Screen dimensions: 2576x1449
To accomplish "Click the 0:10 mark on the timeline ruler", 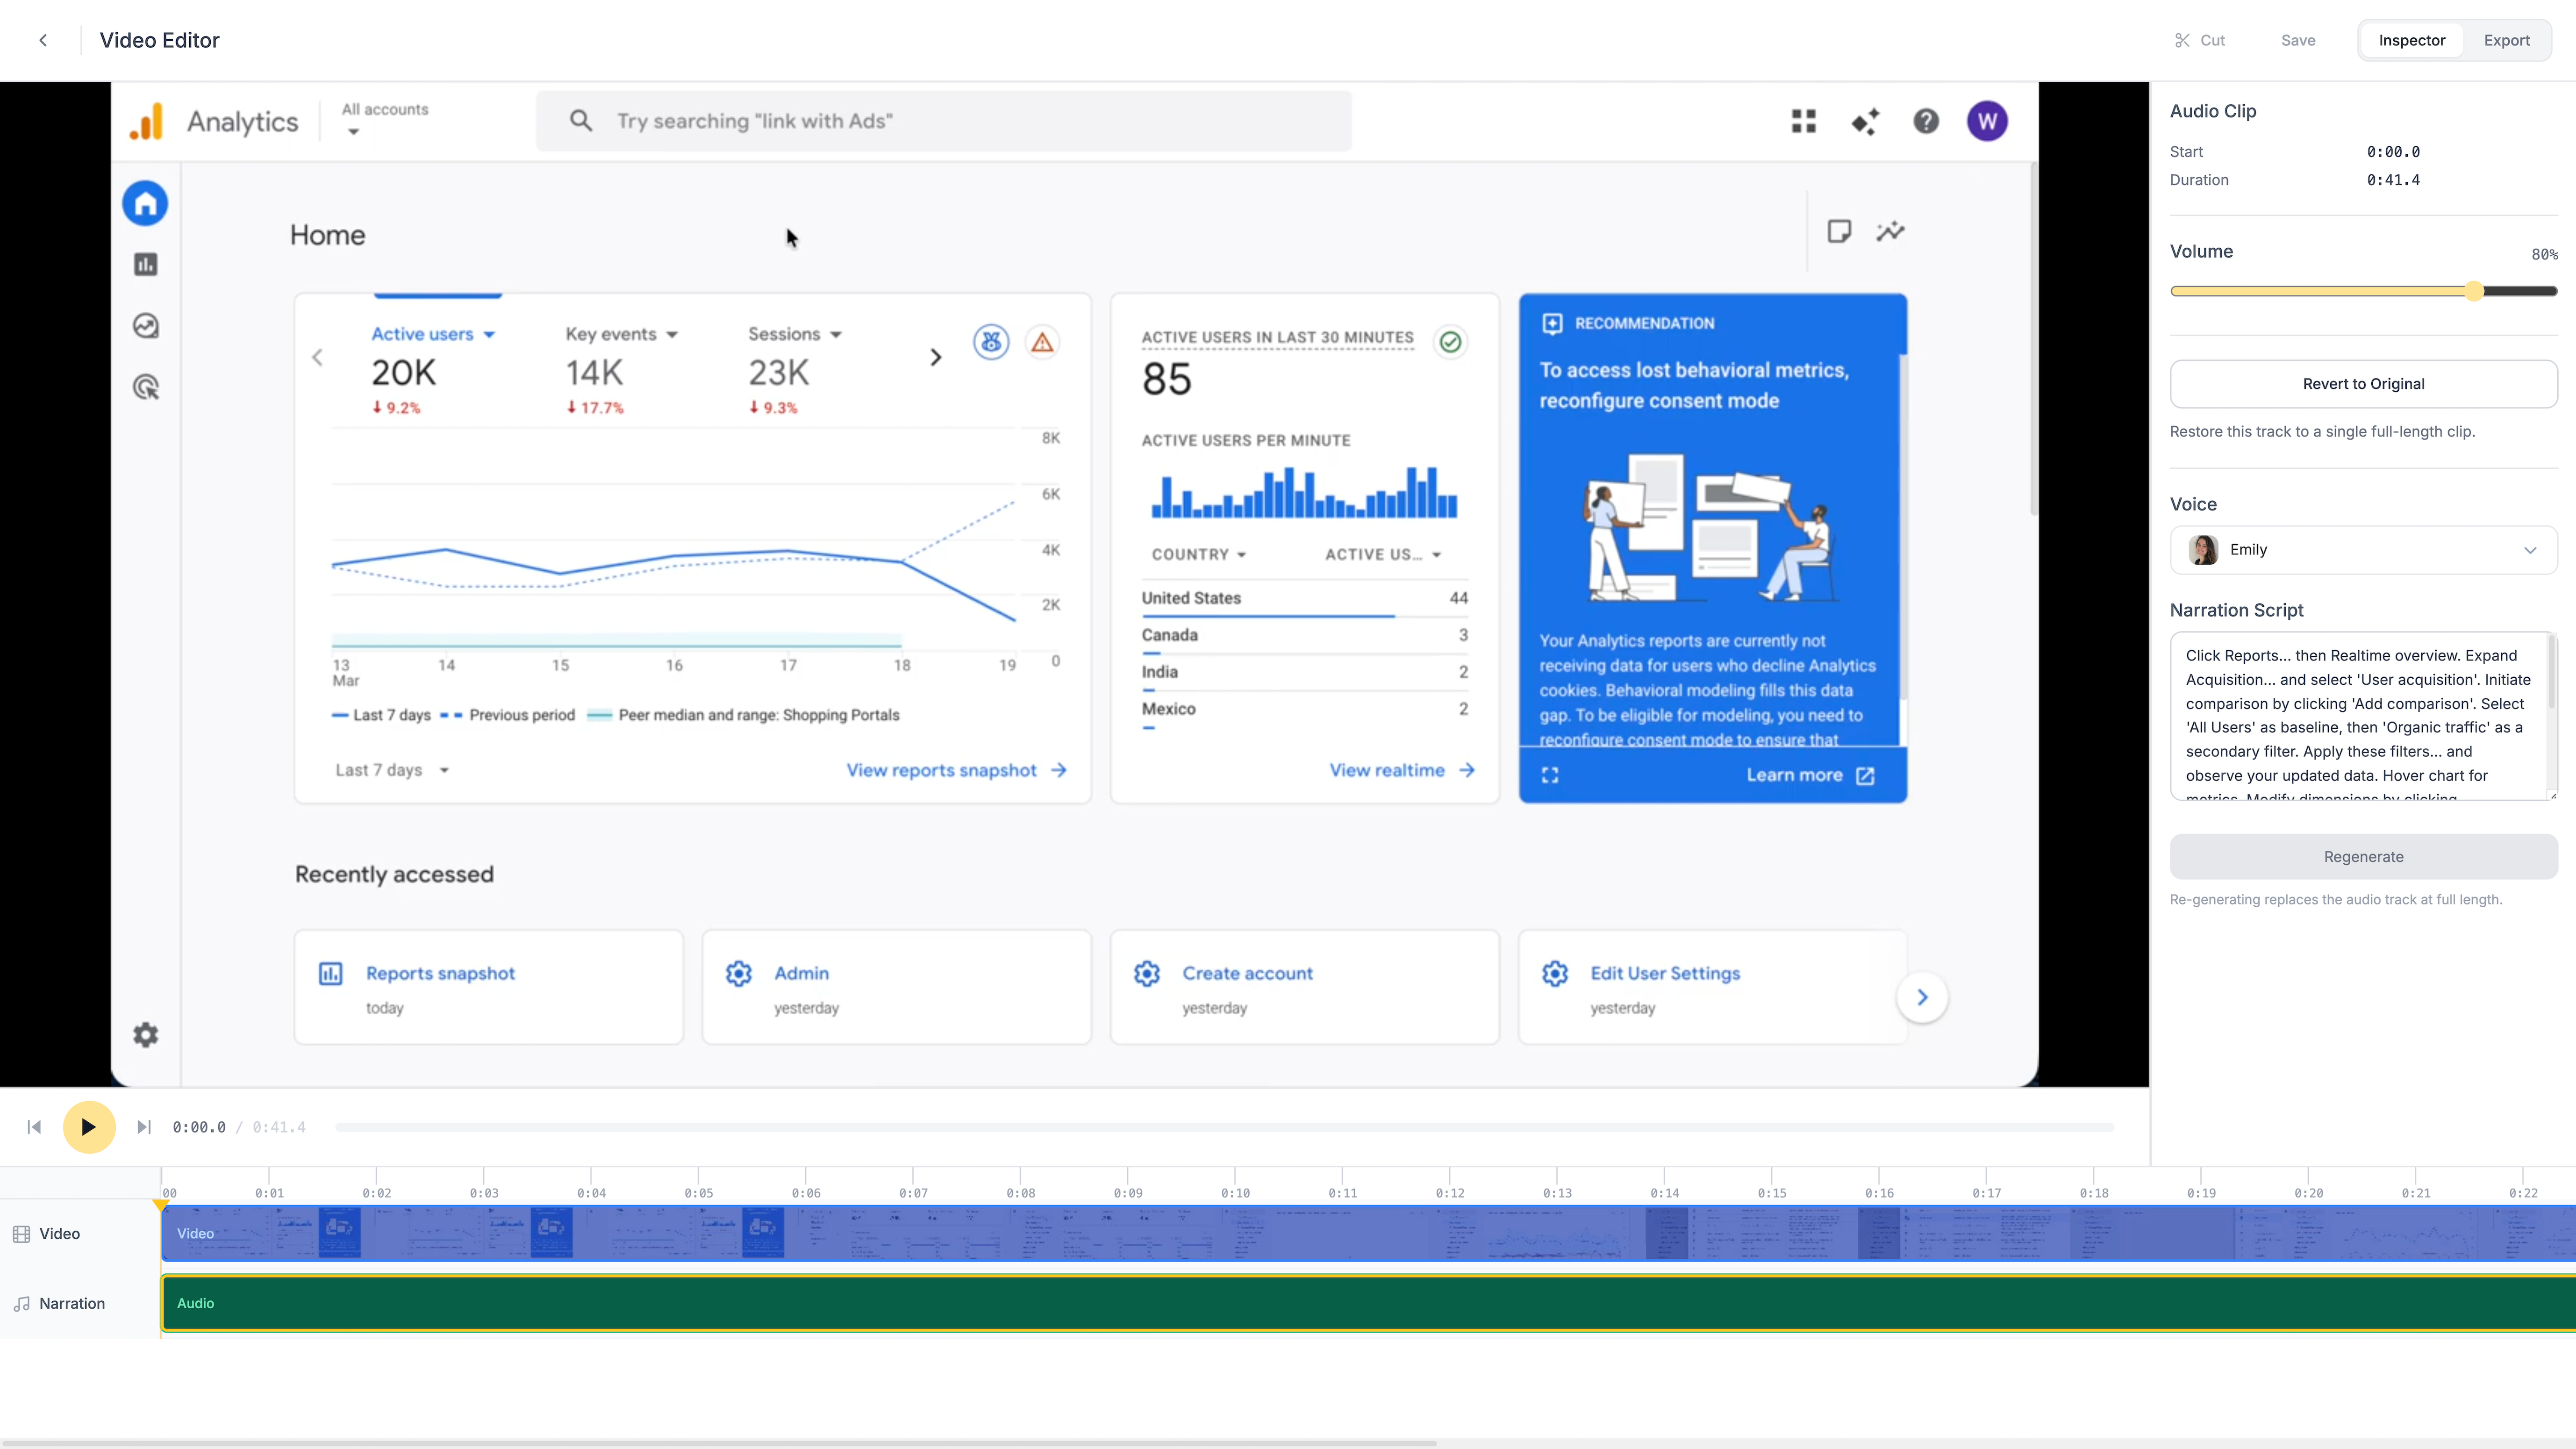I will (1235, 1192).
